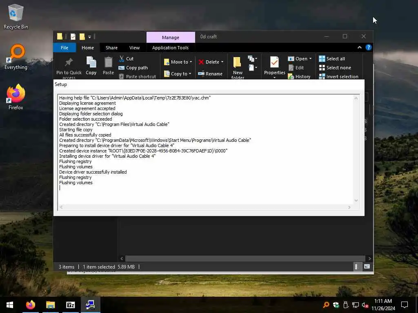Click the Setup log left scroll arrow

click(61, 207)
